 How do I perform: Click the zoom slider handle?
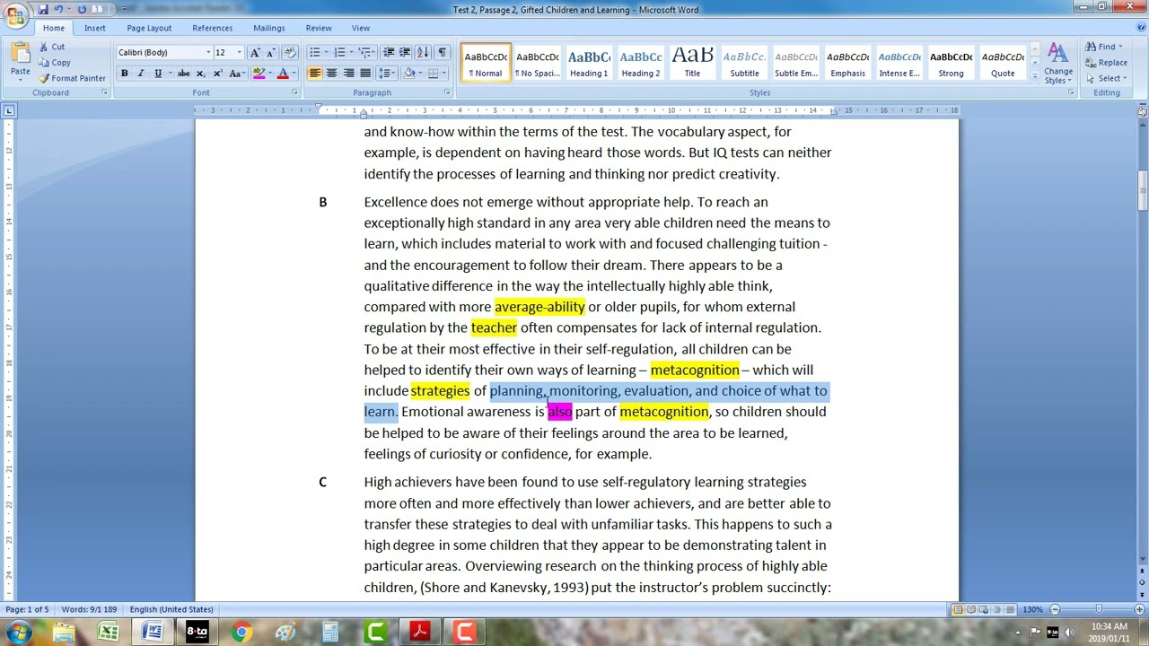coord(1099,609)
